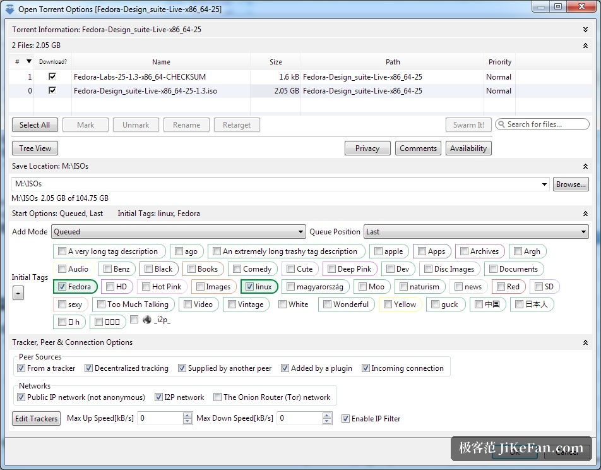Check the Red tag
Screen dimensions: 601x470
(x=501, y=287)
